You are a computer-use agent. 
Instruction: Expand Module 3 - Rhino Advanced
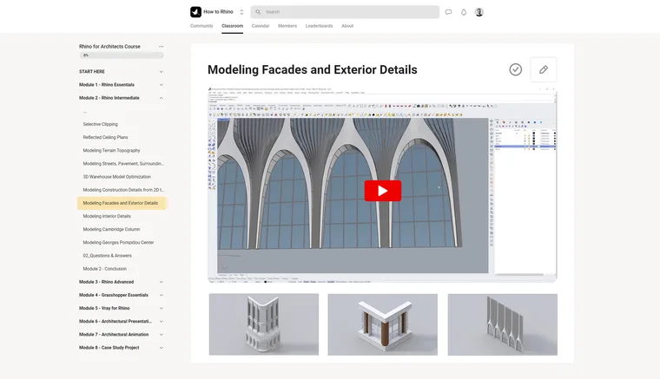pyautogui.click(x=122, y=282)
